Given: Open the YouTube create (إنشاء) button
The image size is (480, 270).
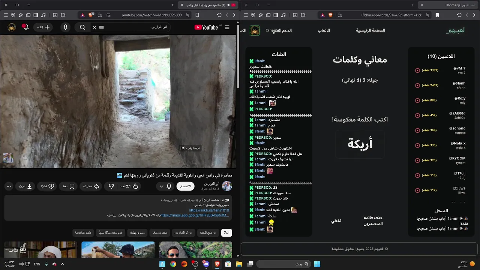Looking at the screenshot, I should 43,27.
